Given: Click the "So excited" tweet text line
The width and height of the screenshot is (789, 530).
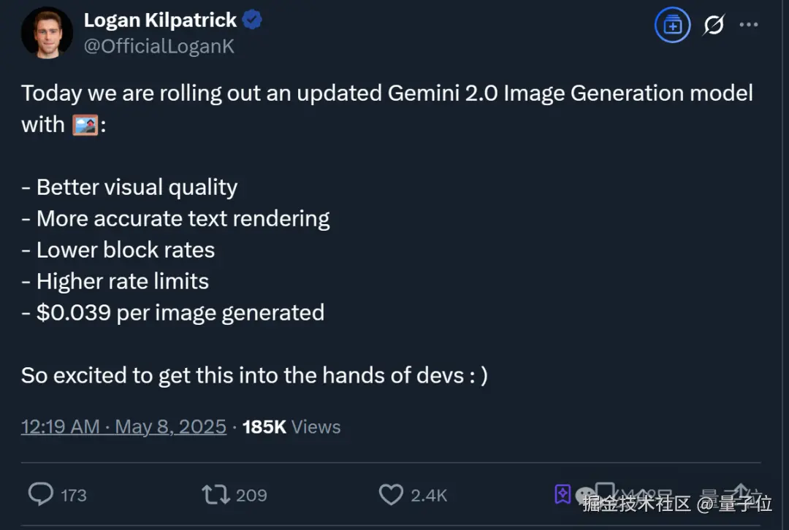Looking at the screenshot, I should (254, 375).
